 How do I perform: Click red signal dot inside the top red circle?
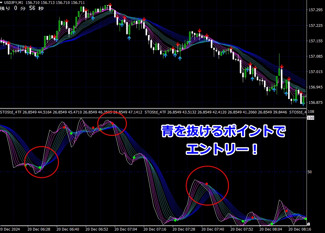click(x=112, y=123)
